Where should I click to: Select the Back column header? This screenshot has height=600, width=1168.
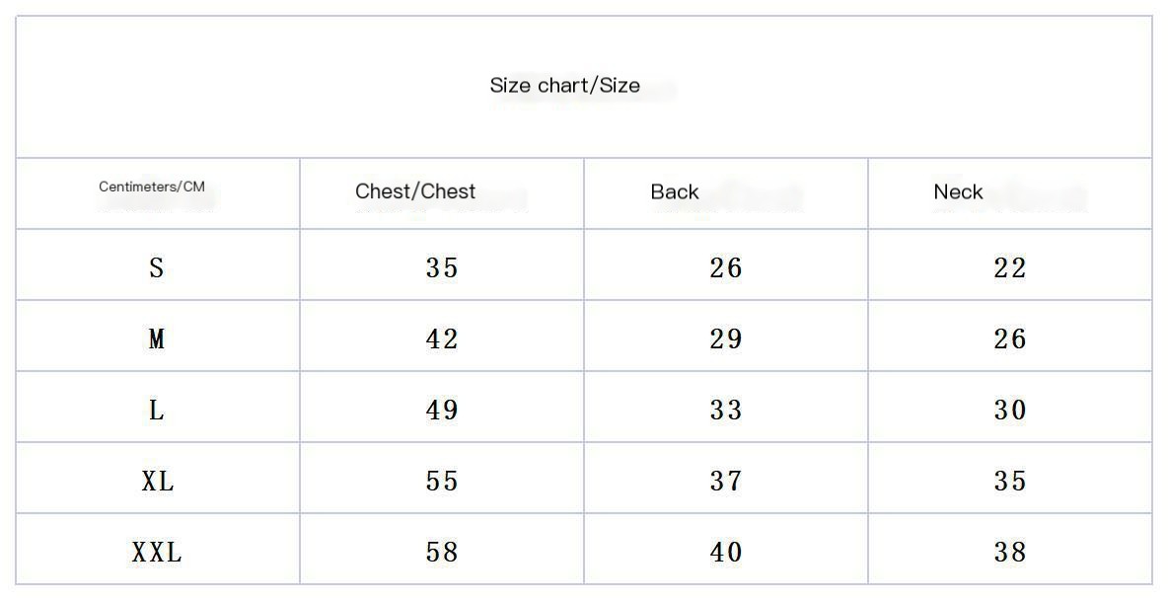tap(675, 192)
